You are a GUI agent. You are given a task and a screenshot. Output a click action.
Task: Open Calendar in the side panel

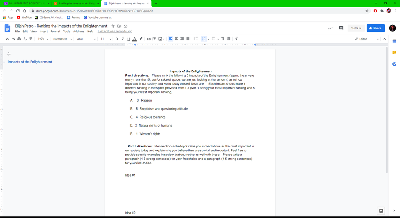tap(394, 41)
